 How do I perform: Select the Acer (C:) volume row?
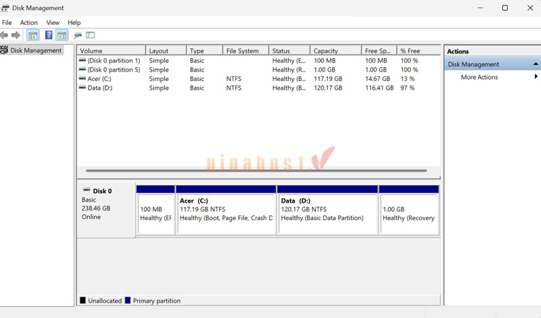click(x=259, y=78)
